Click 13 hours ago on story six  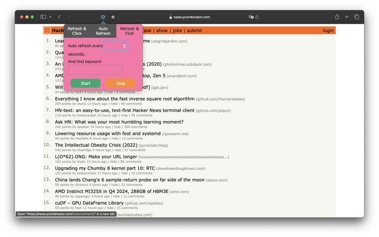point(97,104)
